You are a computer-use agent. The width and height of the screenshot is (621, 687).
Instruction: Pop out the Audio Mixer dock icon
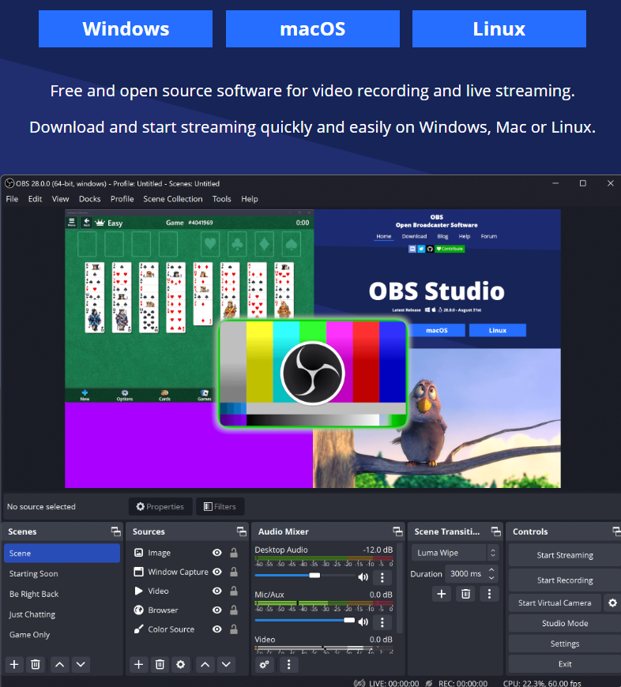pos(397,531)
